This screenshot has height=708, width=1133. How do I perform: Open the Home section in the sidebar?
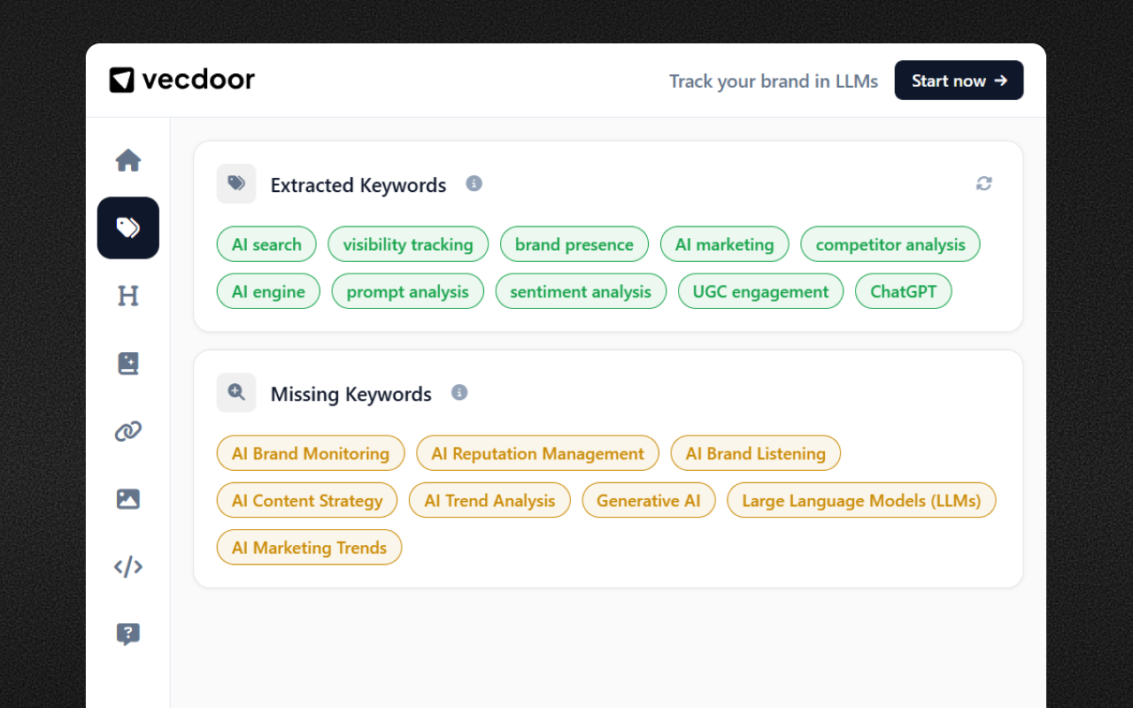(127, 160)
